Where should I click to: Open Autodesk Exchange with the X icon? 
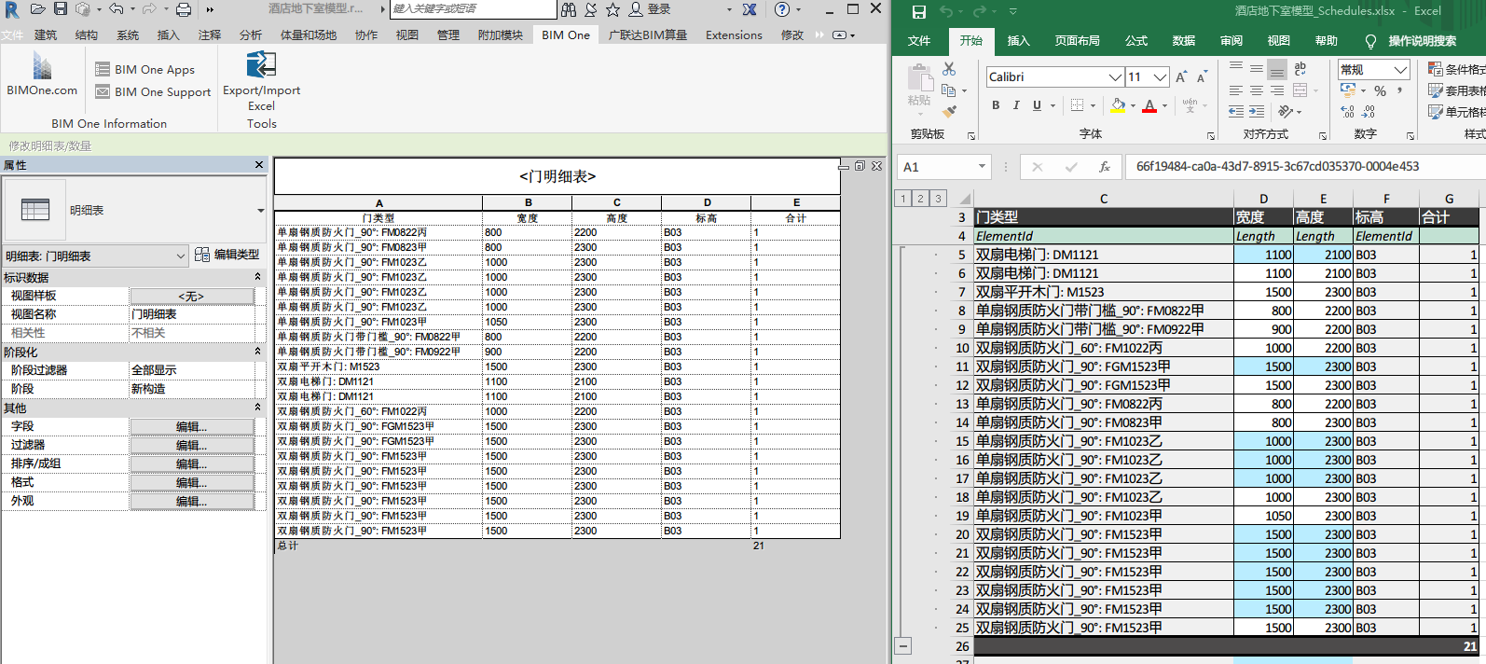tap(750, 9)
